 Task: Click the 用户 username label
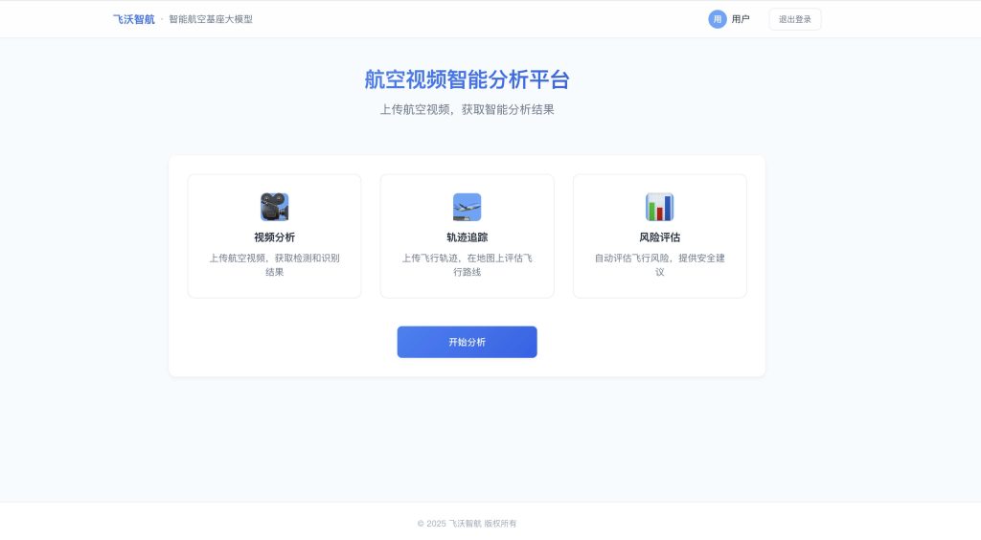(741, 19)
